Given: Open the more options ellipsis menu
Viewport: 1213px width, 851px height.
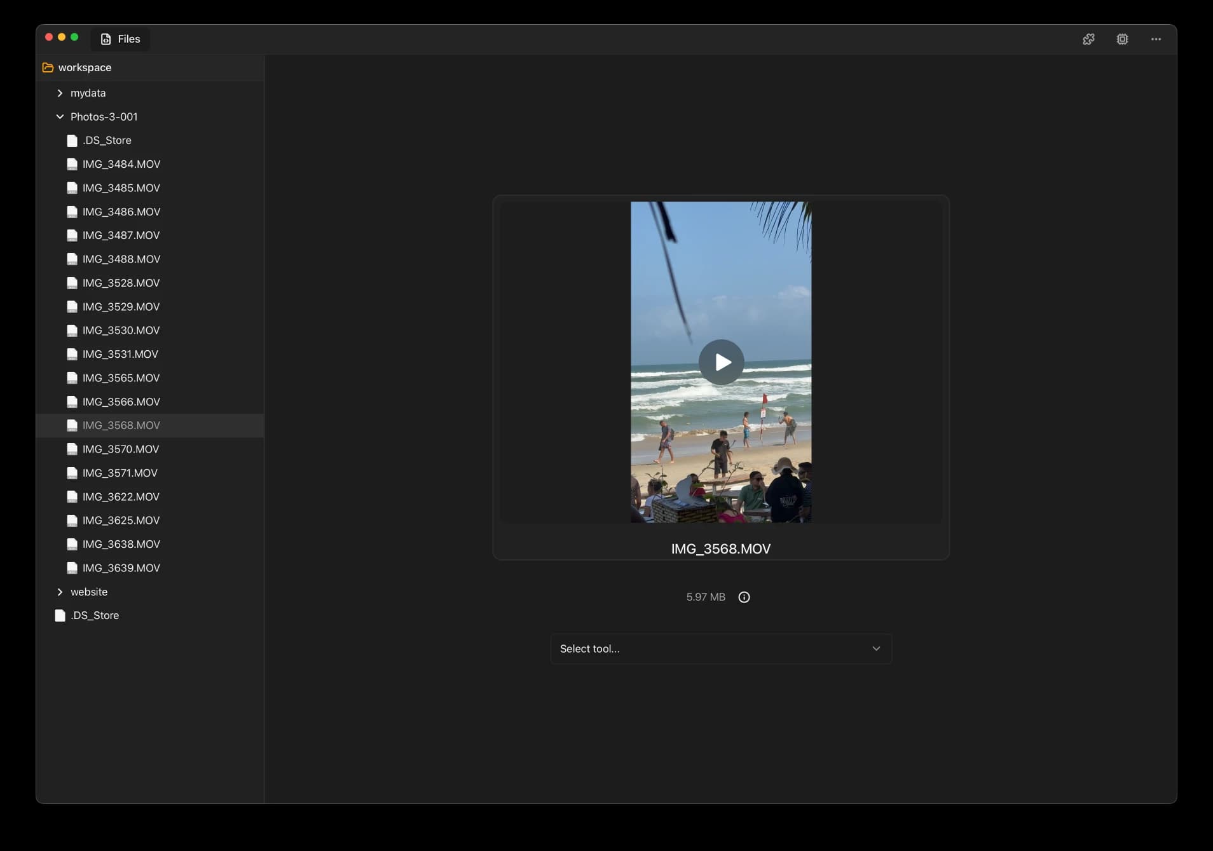Looking at the screenshot, I should pyautogui.click(x=1156, y=39).
